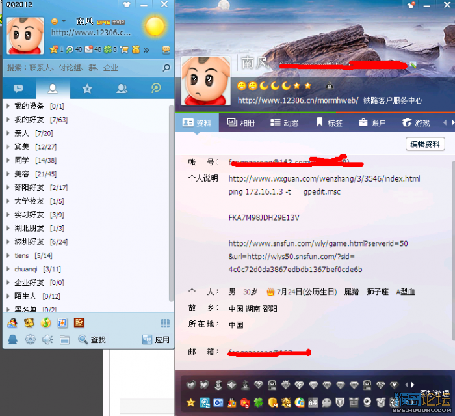Open the 图标管理 link
Image resolution: width=455 pixels, height=416 pixels.
434,394
